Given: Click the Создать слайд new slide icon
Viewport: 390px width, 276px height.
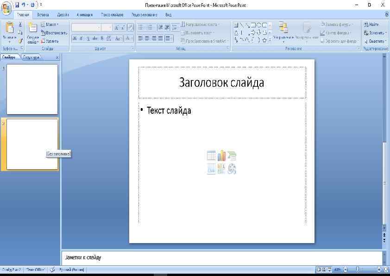Looking at the screenshot, I should pos(32,27).
